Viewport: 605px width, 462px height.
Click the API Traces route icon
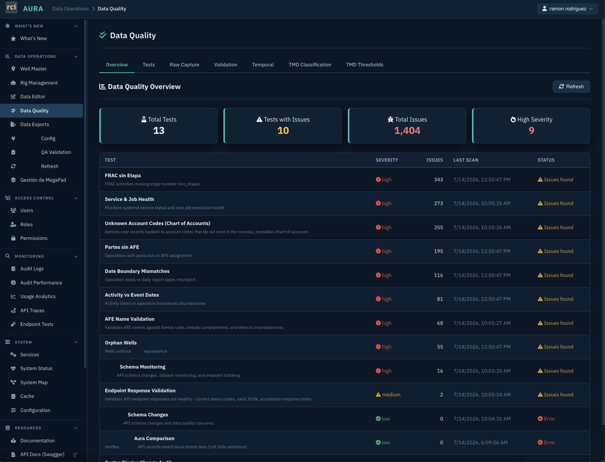[x=13, y=310]
